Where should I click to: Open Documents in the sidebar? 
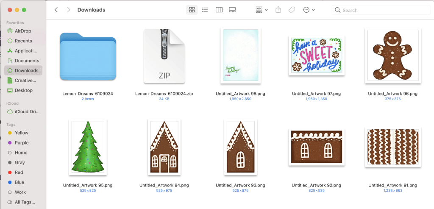coord(23,61)
